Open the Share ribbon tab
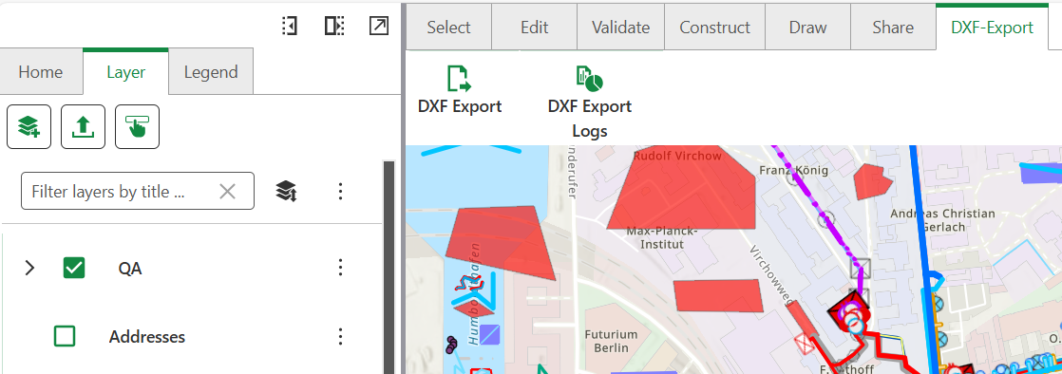The height and width of the screenshot is (374, 1062). (893, 27)
